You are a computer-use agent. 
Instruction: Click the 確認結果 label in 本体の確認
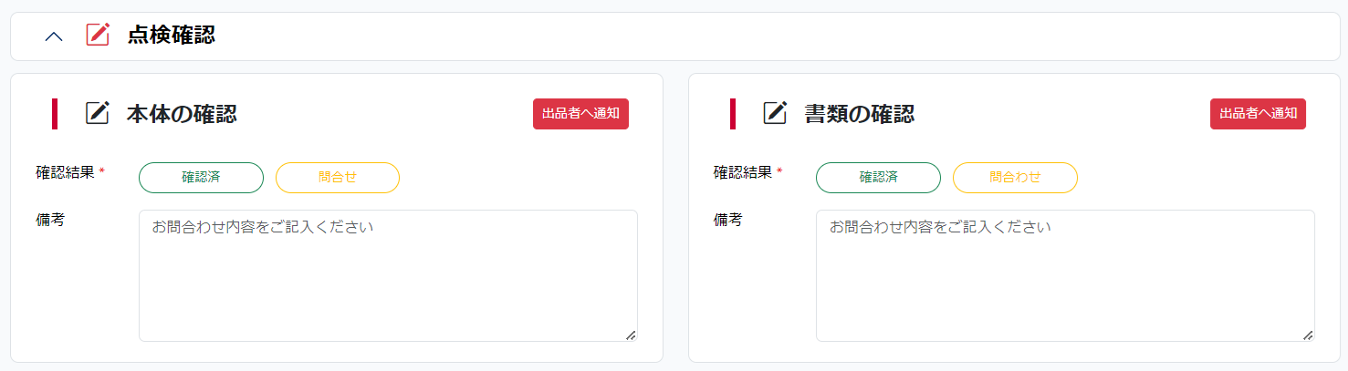coord(65,171)
